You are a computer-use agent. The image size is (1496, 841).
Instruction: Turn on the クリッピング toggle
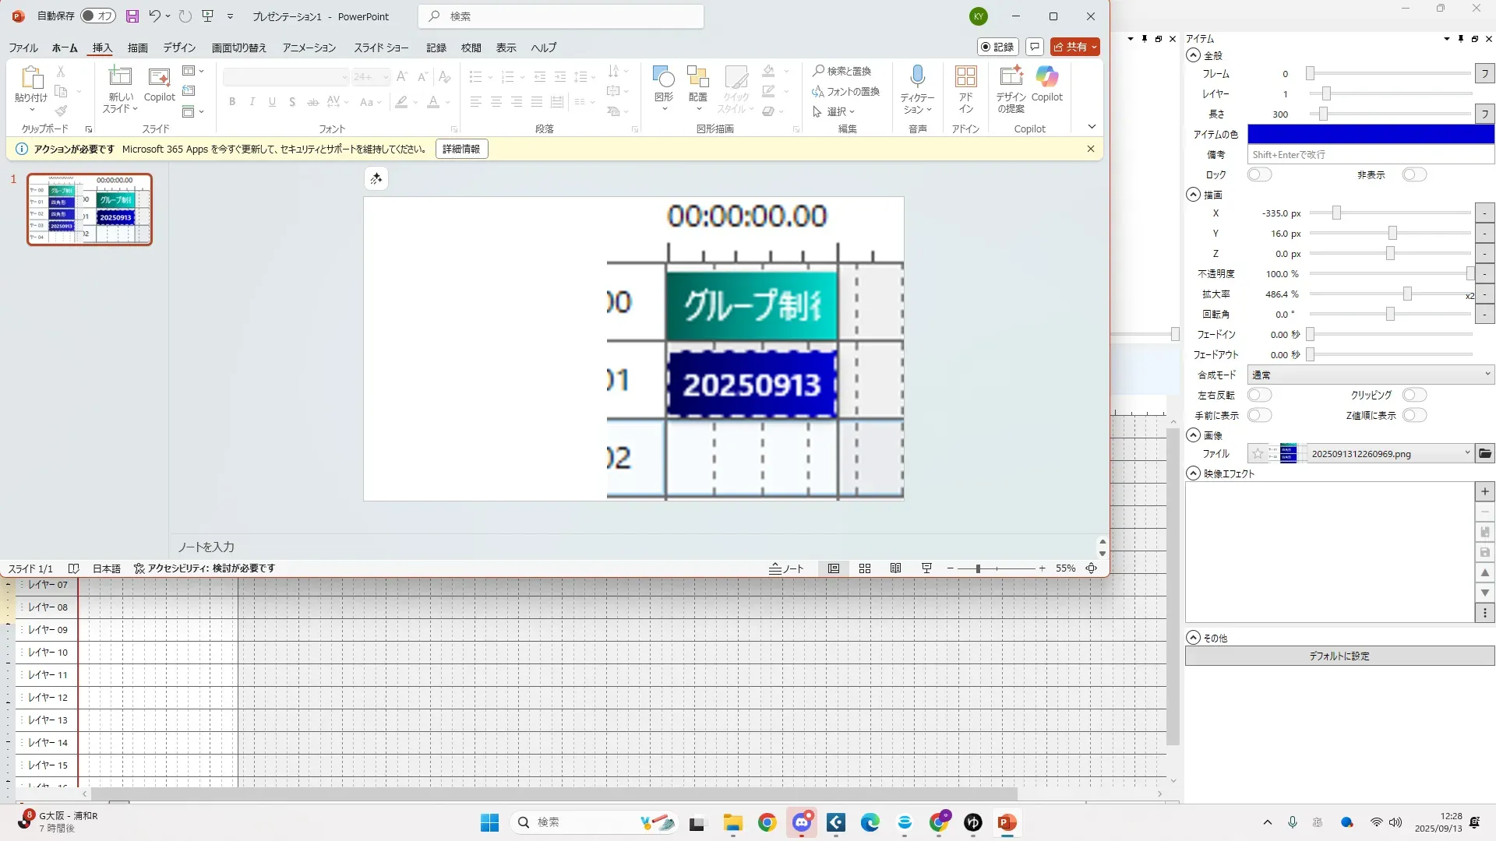1414,395
